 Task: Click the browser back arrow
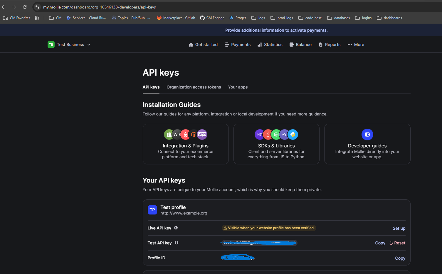coord(4,7)
